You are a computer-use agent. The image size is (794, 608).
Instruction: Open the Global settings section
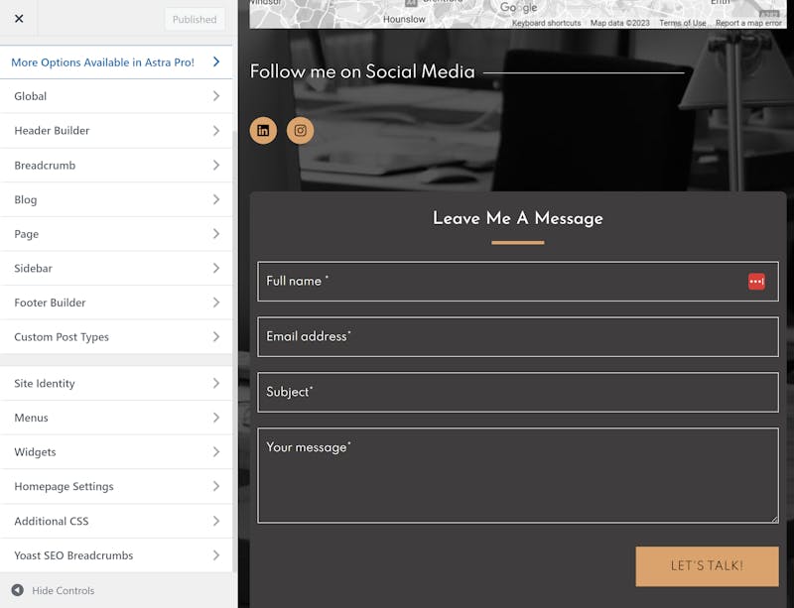[x=116, y=96]
